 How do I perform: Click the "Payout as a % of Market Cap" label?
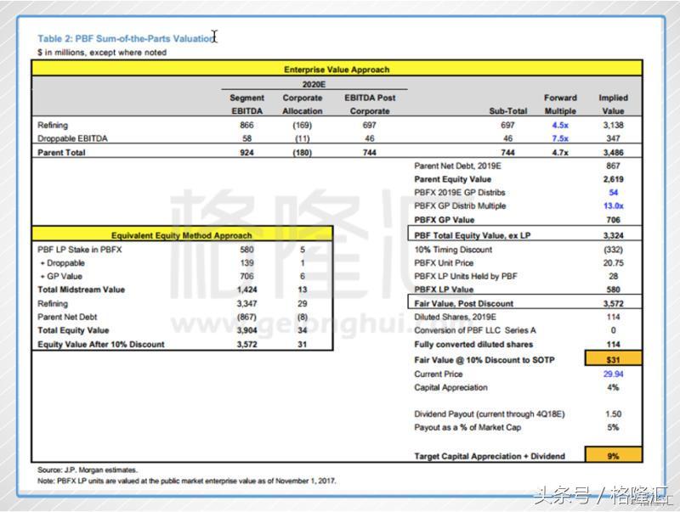click(467, 428)
